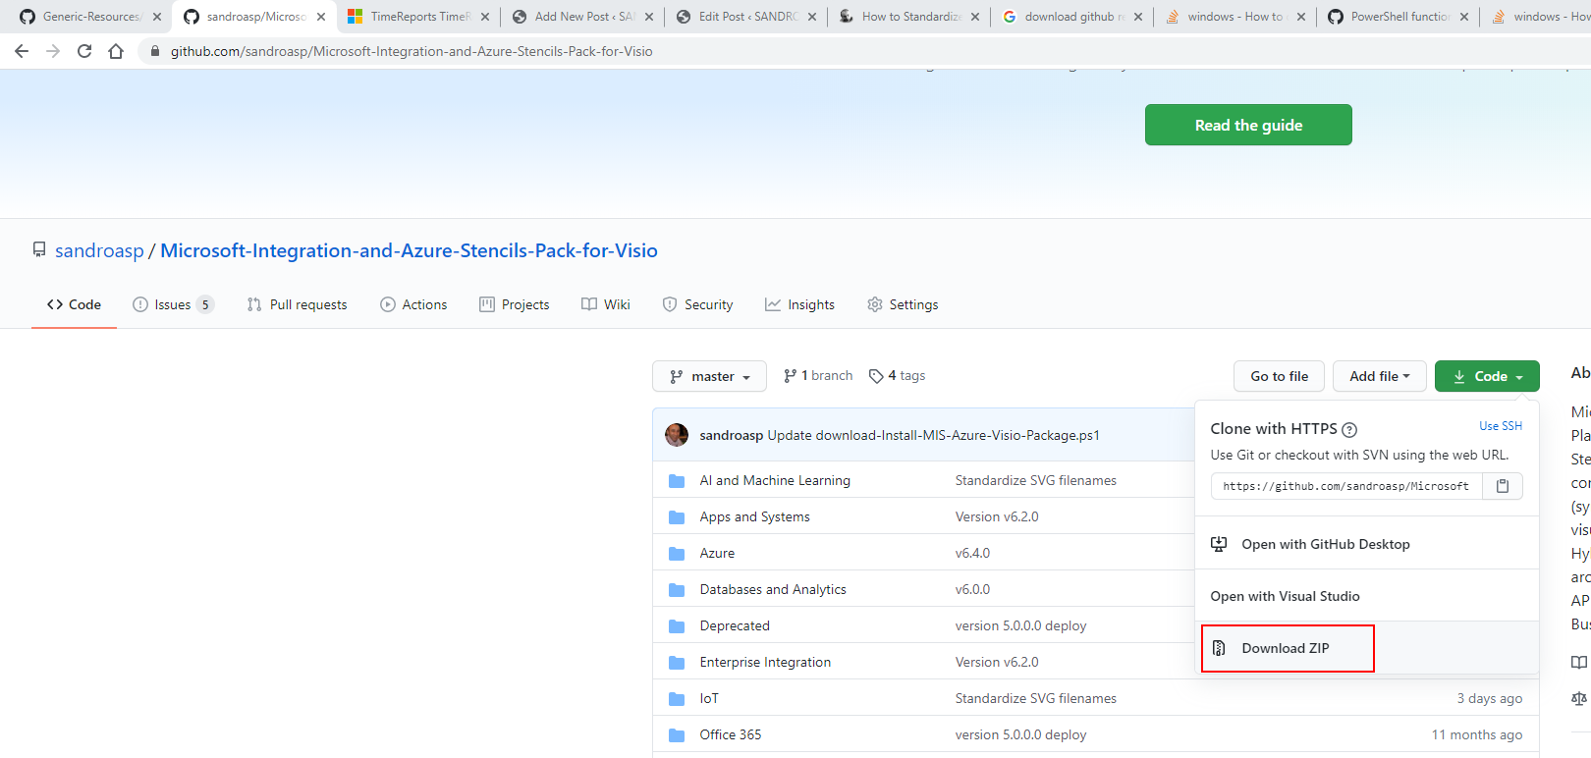1591x758 pixels.
Task: Open the Microsoft-Integration-and-Azure-Stencils-Pack-for-Visio repository link
Action: click(409, 250)
